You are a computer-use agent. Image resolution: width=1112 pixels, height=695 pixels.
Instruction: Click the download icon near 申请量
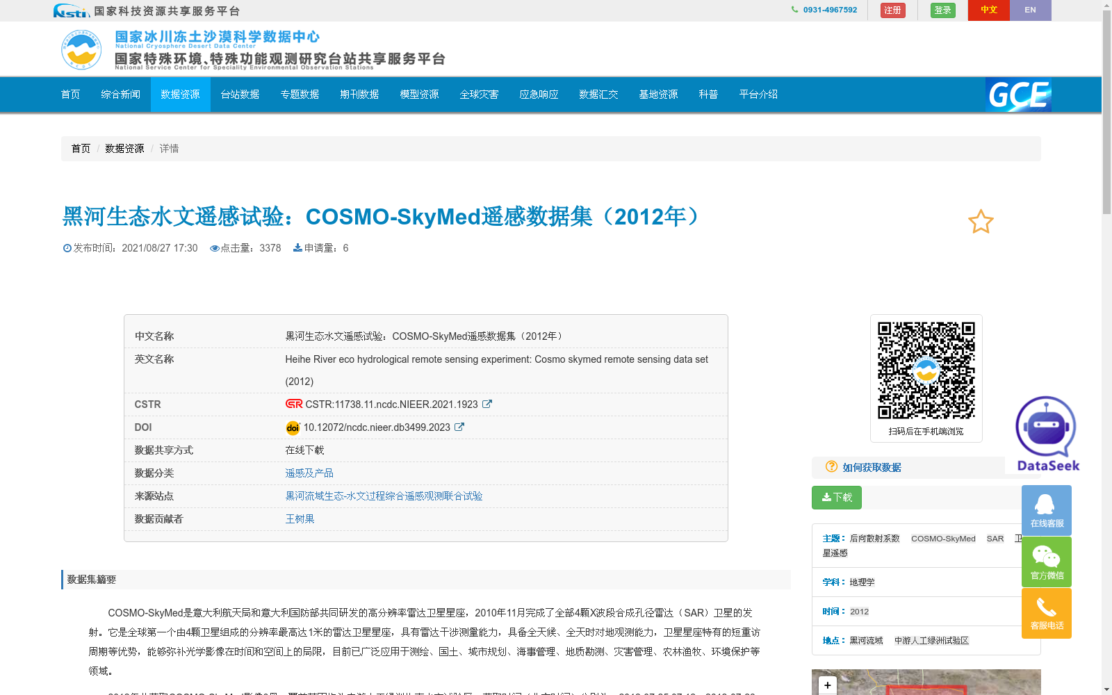[x=297, y=247]
